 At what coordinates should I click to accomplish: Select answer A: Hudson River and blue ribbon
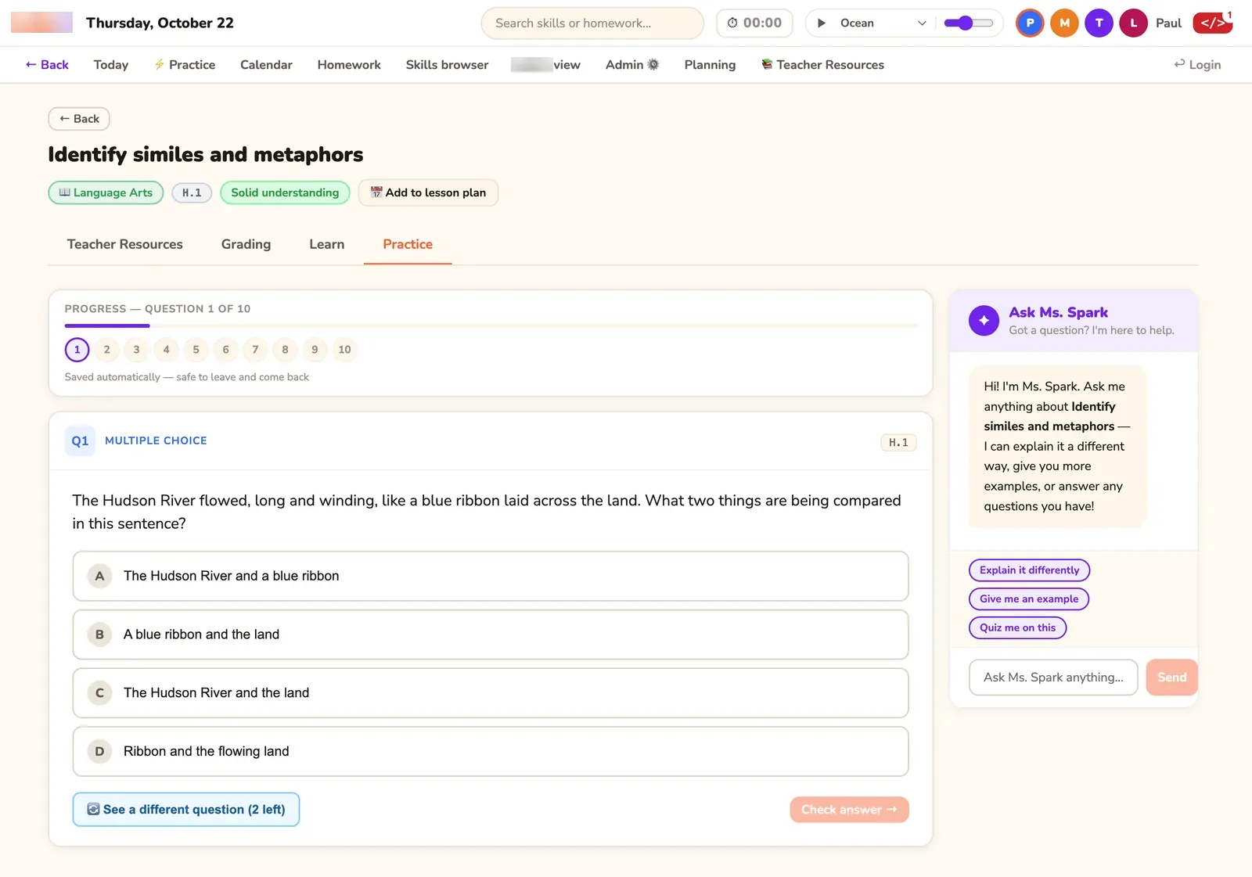pyautogui.click(x=491, y=576)
